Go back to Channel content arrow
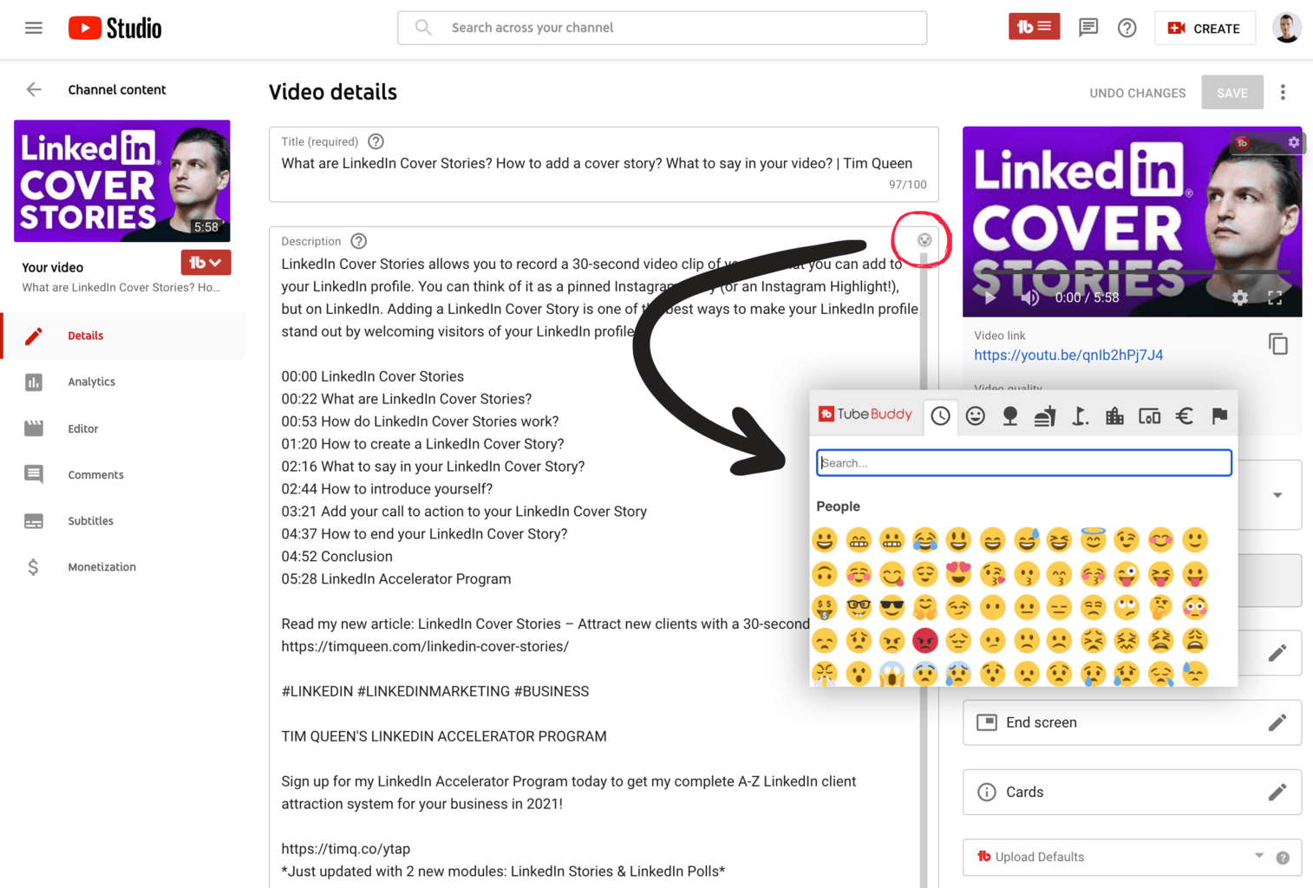This screenshot has width=1313, height=888. click(x=34, y=89)
